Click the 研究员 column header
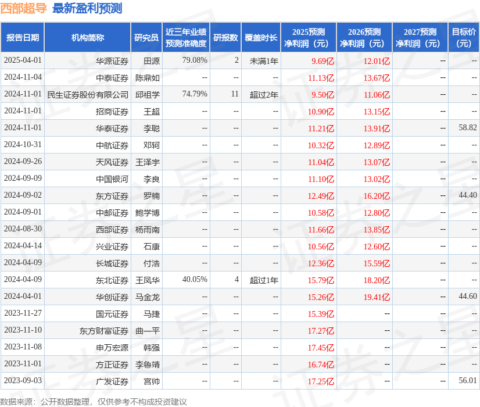480x407 pixels. [146, 37]
